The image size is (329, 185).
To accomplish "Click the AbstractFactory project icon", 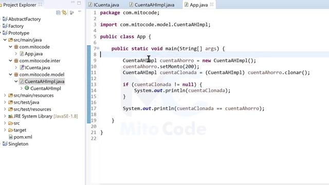I will [5, 19].
